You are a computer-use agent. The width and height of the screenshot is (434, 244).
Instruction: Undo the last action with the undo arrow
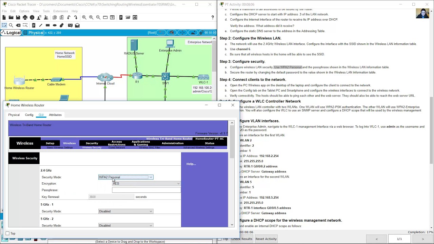[69, 17]
